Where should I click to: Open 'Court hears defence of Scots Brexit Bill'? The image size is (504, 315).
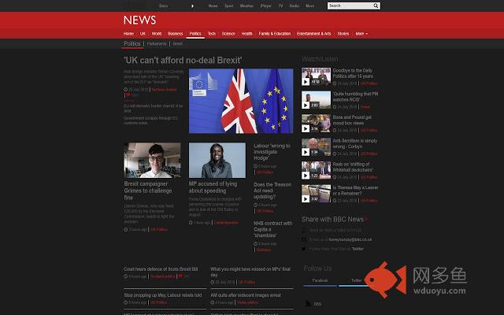point(161,269)
